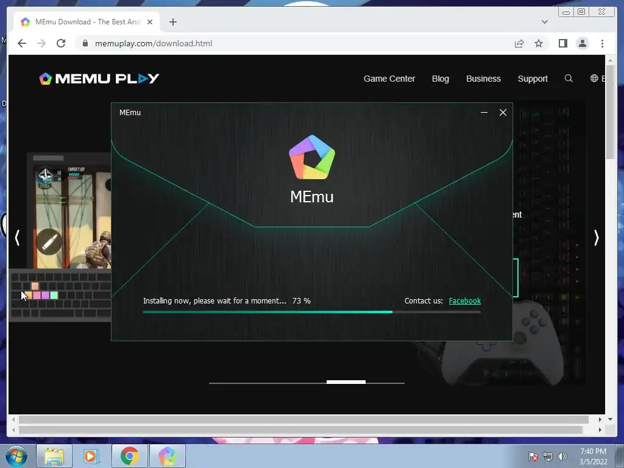Open the Facebook contact link
This screenshot has width=624, height=468.
[x=465, y=301]
